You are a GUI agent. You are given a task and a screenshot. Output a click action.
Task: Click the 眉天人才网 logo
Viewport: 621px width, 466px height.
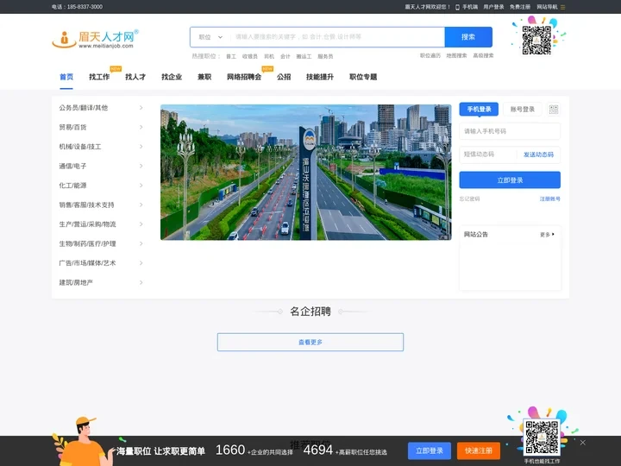[96, 39]
